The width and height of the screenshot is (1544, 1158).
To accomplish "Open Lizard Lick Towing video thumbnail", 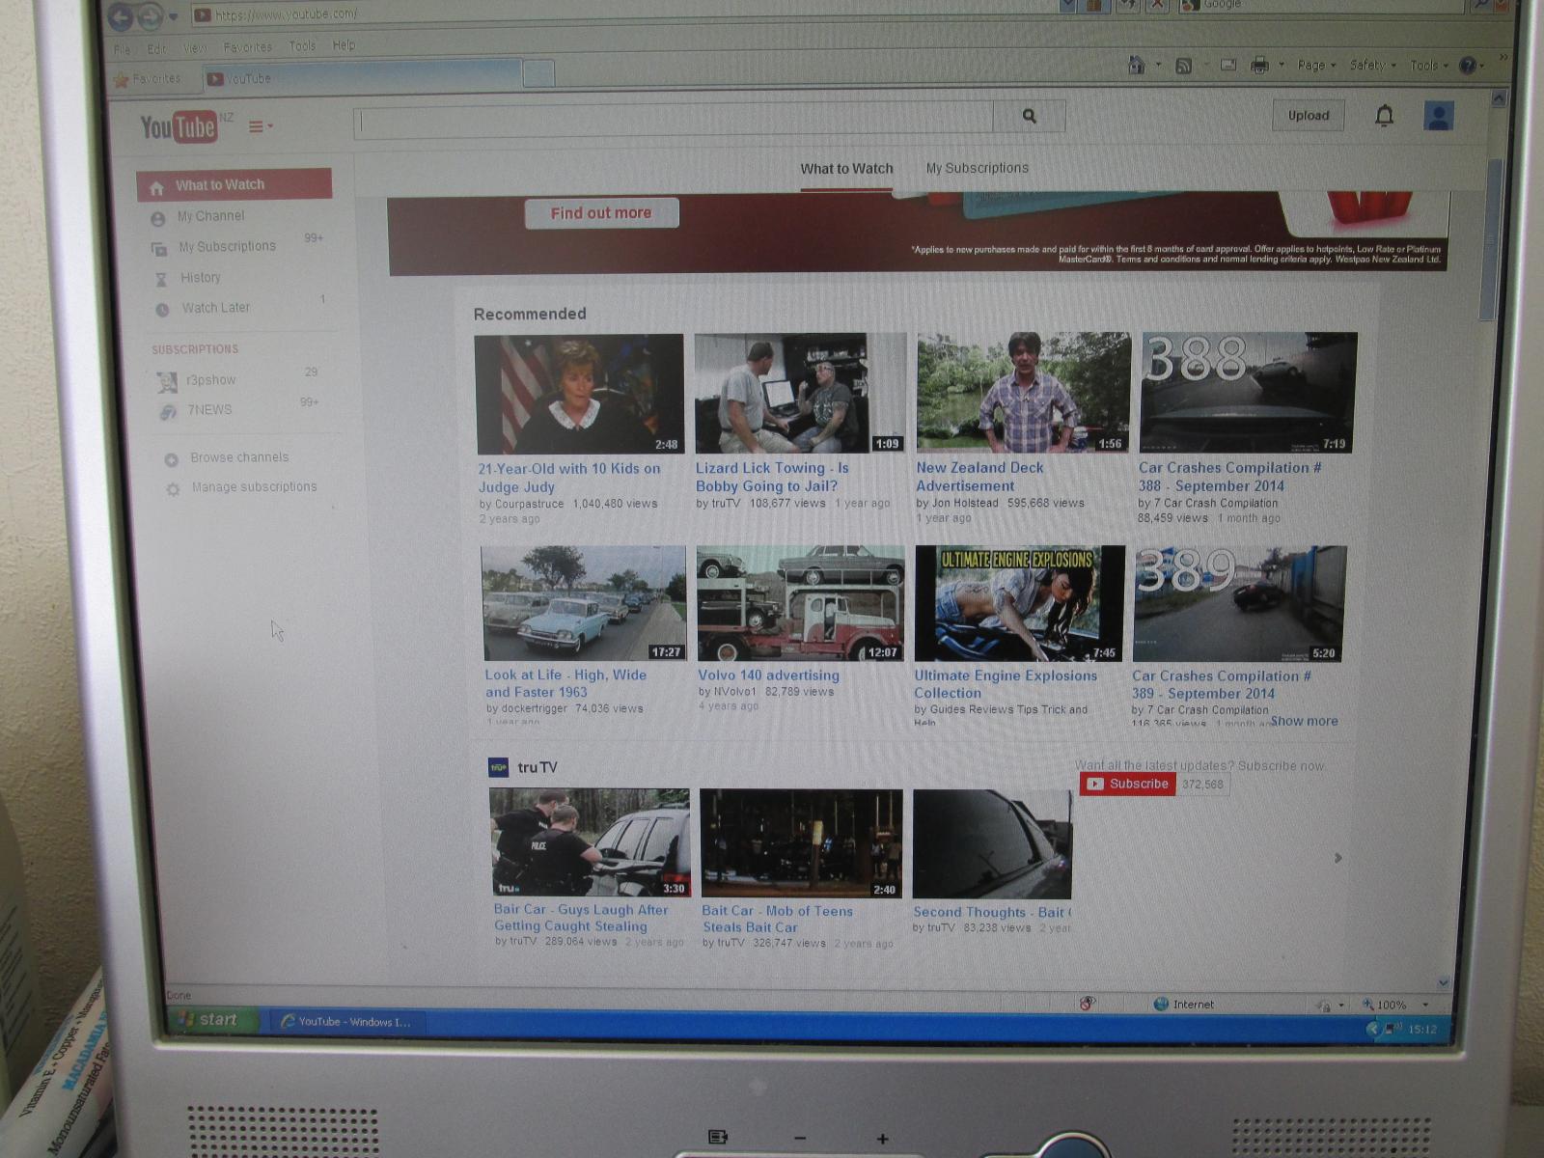I will pyautogui.click(x=800, y=394).
